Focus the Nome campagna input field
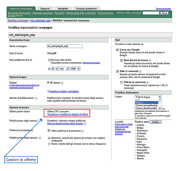Image resolution: width=178 pixels, height=171 pixels. (65, 46)
